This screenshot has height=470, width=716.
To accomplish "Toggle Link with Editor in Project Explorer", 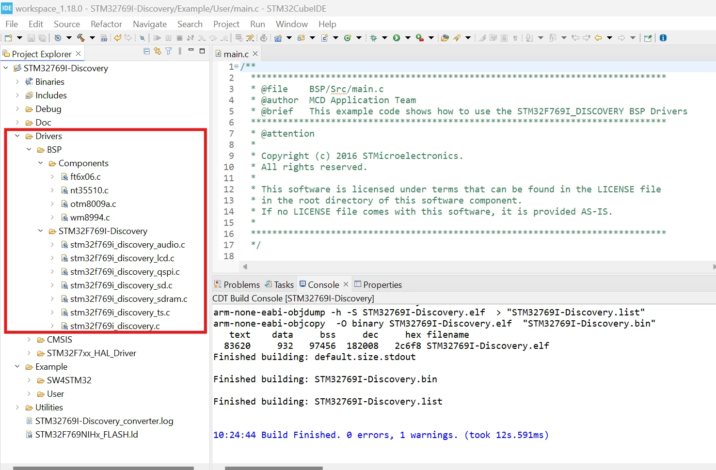I will pos(158,51).
